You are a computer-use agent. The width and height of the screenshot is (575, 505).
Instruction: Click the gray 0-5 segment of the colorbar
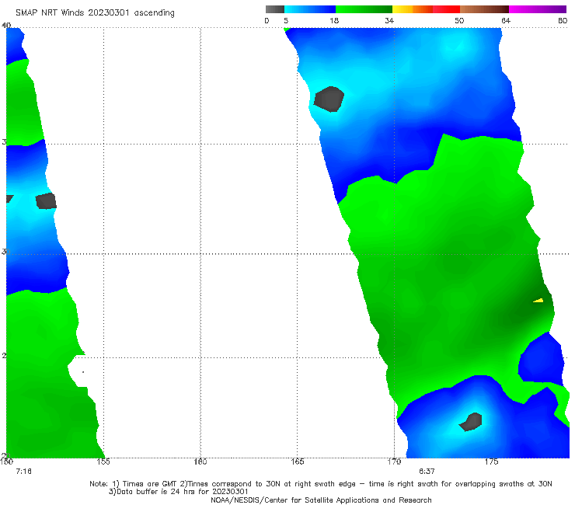pyautogui.click(x=275, y=9)
